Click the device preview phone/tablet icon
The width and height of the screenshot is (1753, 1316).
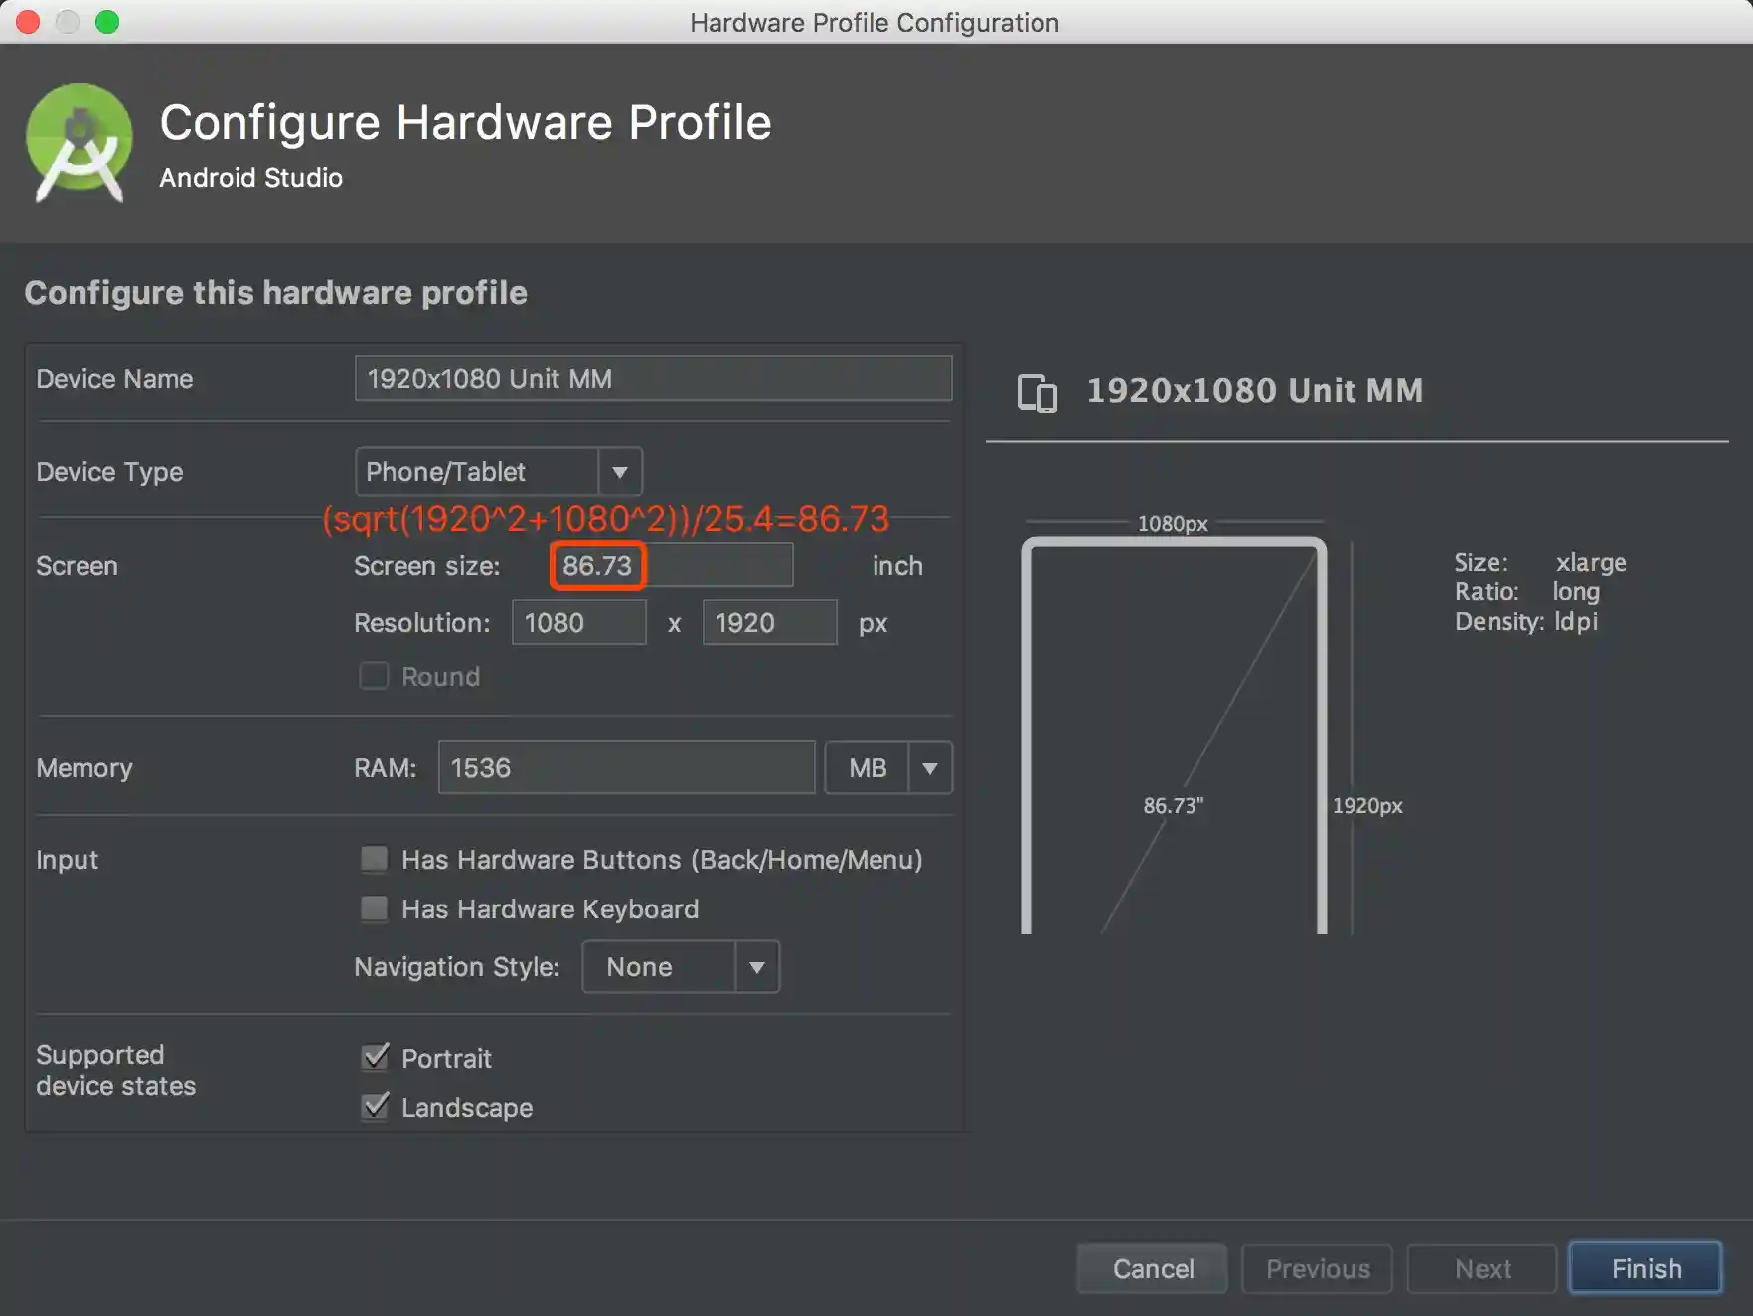tap(1036, 393)
